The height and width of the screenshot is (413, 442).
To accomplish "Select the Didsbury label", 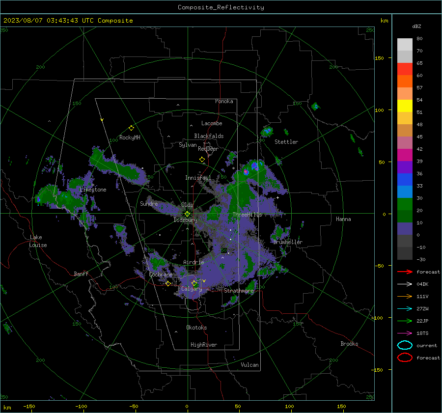I will [186, 220].
